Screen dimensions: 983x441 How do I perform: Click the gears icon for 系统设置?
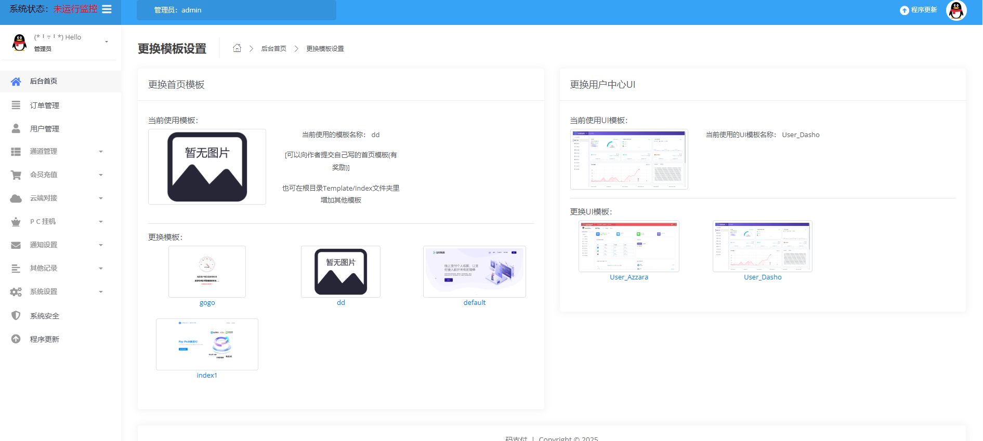16,292
